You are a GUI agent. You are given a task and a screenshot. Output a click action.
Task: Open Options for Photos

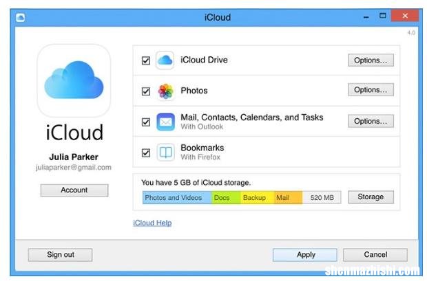pyautogui.click(x=371, y=90)
